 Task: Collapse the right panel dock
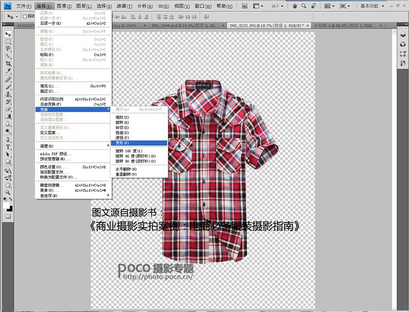[x=405, y=25]
